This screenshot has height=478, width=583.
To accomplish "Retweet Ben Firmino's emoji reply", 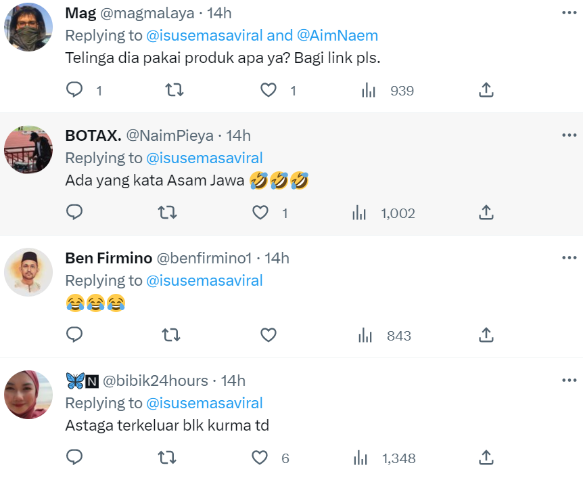I will coord(172,335).
